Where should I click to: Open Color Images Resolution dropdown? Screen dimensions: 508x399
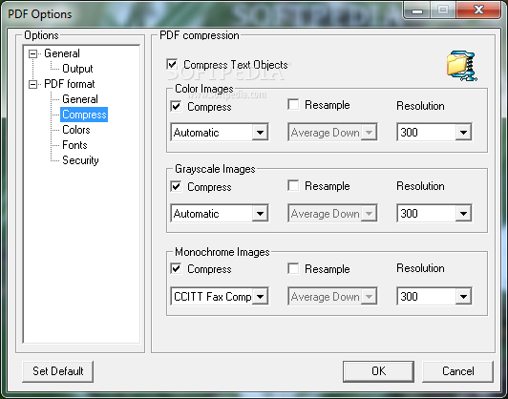(434, 132)
